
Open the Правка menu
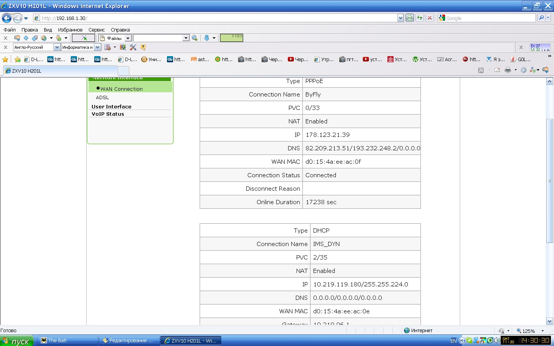pyautogui.click(x=30, y=30)
